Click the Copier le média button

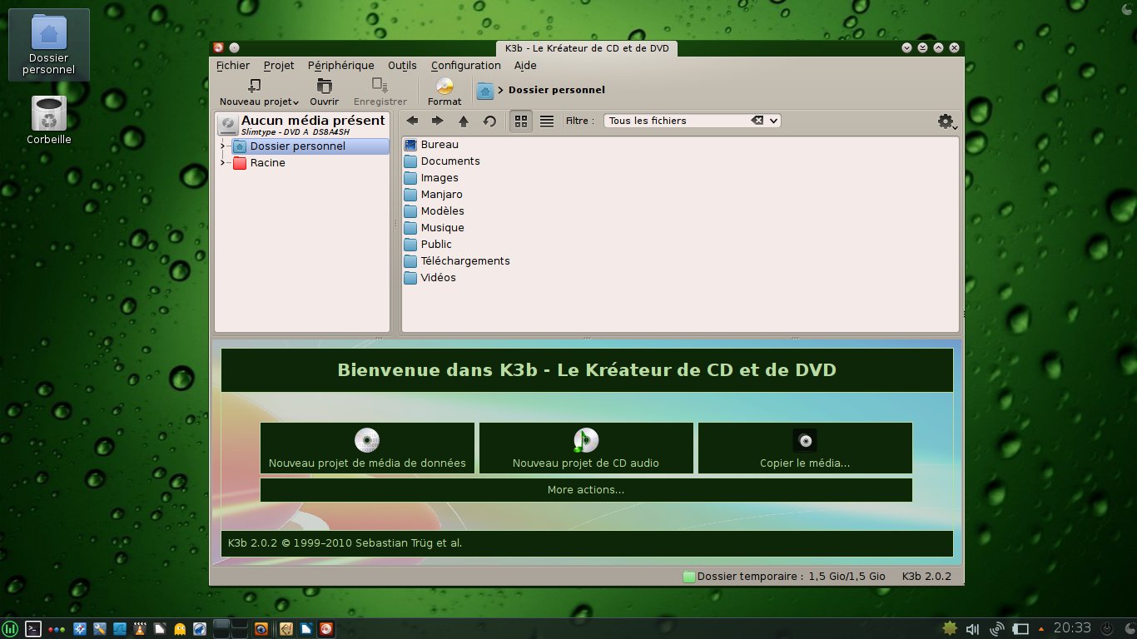[x=805, y=448]
